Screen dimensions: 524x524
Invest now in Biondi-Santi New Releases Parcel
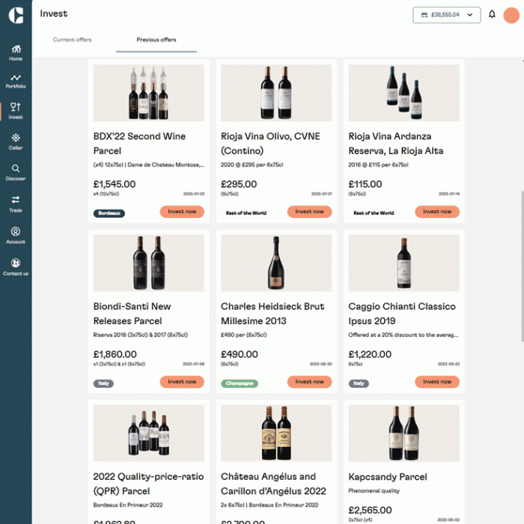(182, 382)
